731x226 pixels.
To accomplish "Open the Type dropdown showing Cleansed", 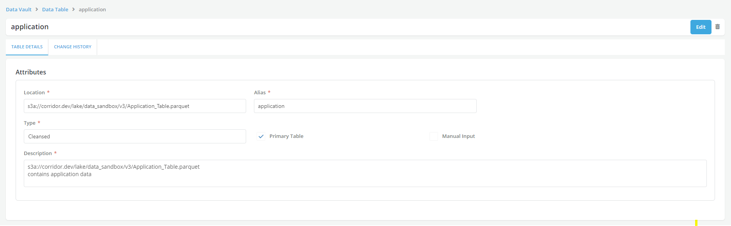I will pyautogui.click(x=135, y=136).
